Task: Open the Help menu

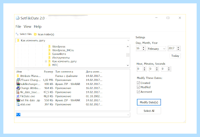Action: [38, 27]
